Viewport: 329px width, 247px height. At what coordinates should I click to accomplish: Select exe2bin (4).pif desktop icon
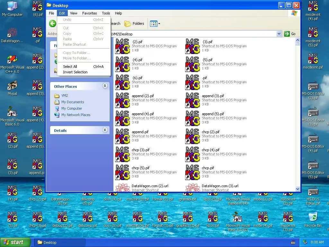tap(138, 219)
